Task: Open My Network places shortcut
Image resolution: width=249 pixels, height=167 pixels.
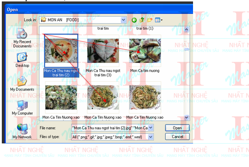Action: [22, 131]
